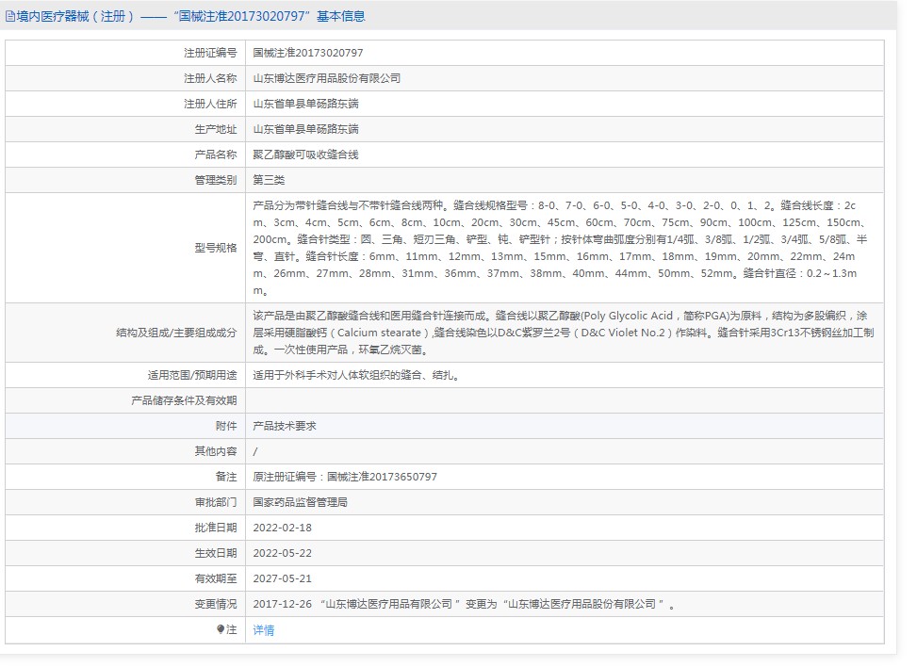Select 国家药品监督管理局
The width and height of the screenshot is (917, 667).
300,502
